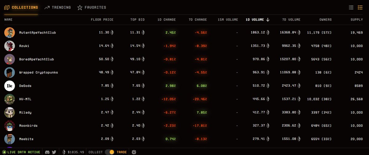Open MutantApeYachtClub avatar thumbnail
This screenshot has height=155, width=369.
pyautogui.click(x=10, y=32)
